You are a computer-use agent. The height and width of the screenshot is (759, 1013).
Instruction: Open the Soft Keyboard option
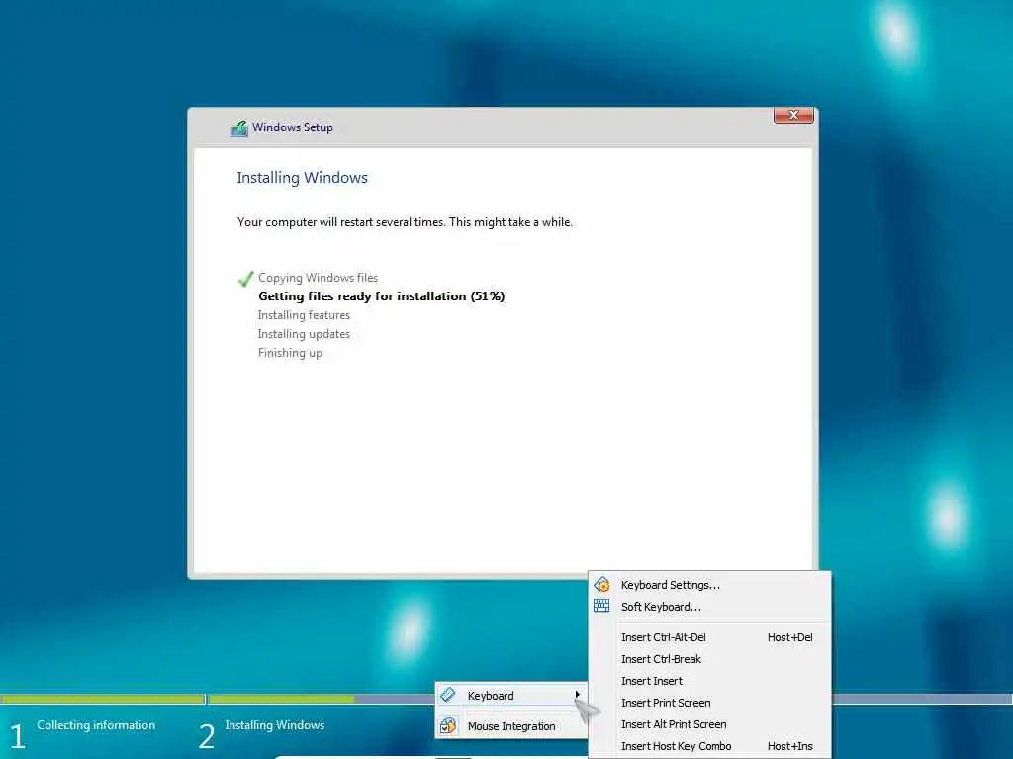tap(709, 607)
